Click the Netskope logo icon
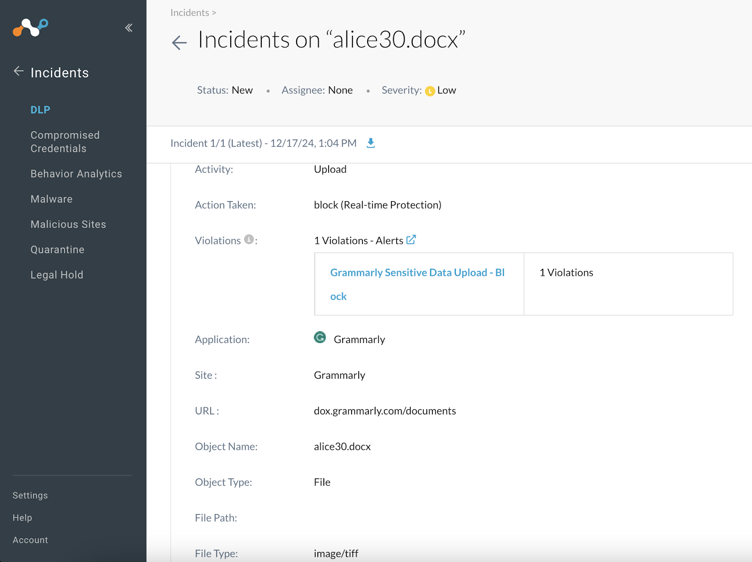Viewport: 752px width, 562px height. click(x=31, y=27)
